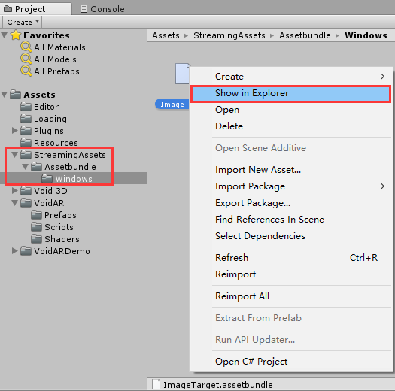This screenshot has width=395, height=391.
Task: Click the All Prefabs search icon
Action: pos(26,71)
